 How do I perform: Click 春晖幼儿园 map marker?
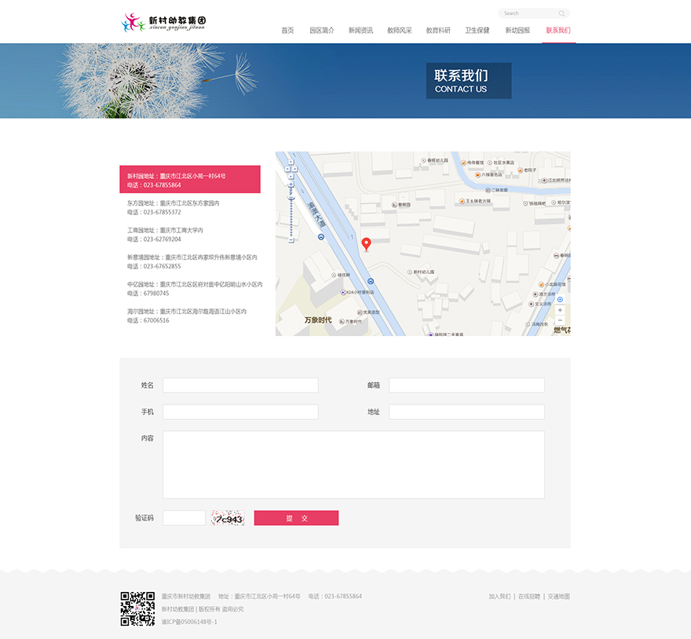[423, 160]
